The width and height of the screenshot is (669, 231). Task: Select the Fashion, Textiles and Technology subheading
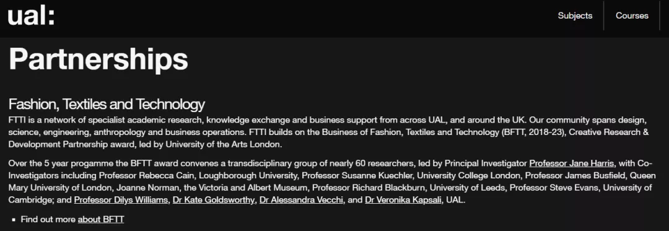[107, 104]
